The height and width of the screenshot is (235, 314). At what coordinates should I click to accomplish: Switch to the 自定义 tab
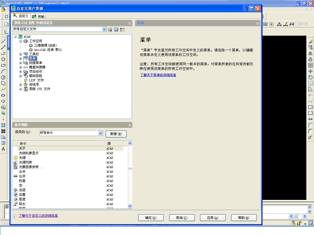[21, 16]
